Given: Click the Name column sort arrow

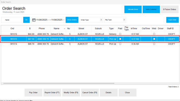Looking at the screenshot, I should click(65, 29).
